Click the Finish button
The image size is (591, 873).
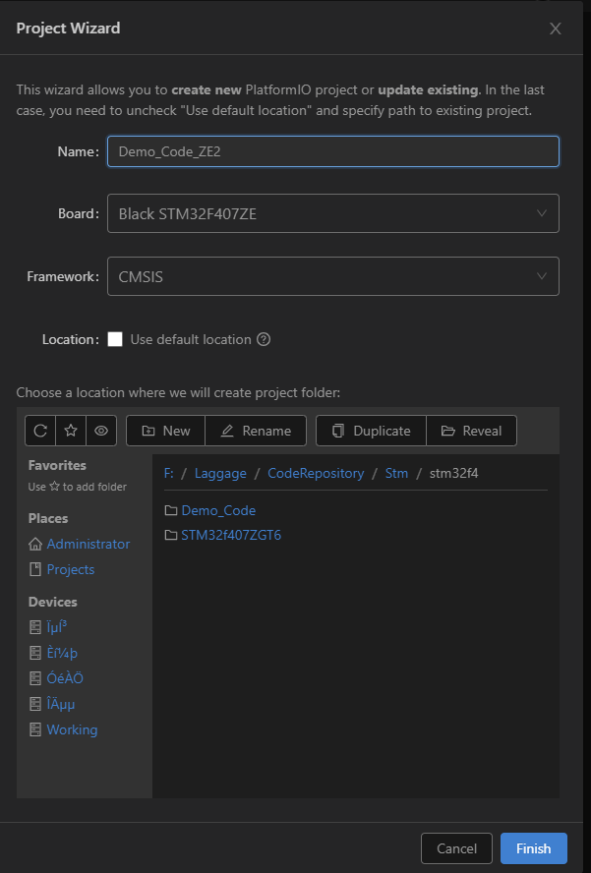point(533,848)
